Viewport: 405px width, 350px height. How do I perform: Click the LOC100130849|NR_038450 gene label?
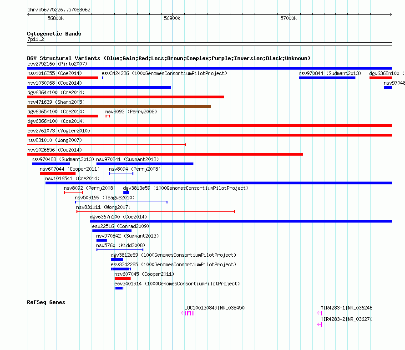coord(214,308)
